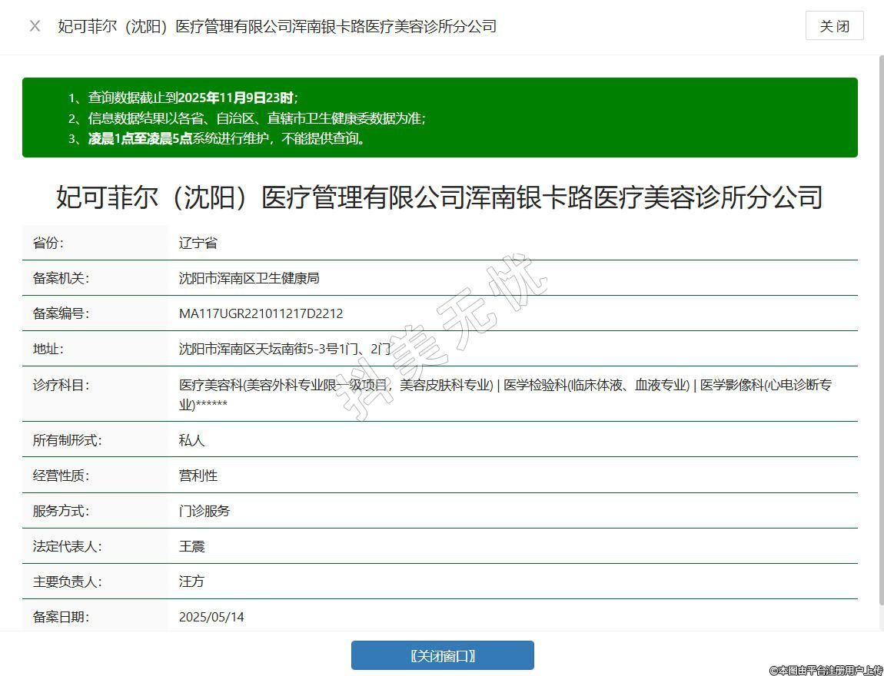Click the main person in charge 汪方
The image size is (884, 676).
point(191,582)
